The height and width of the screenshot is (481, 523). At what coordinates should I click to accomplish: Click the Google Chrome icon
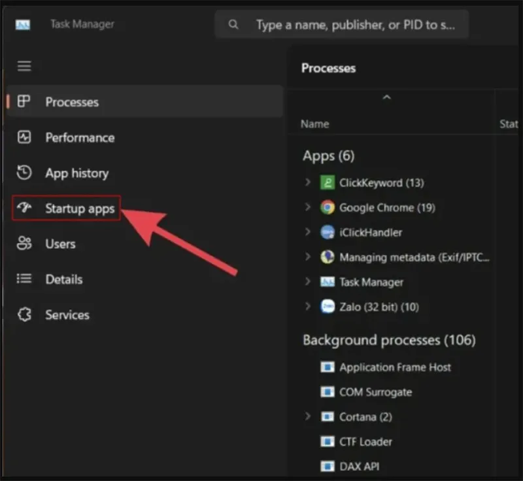click(x=328, y=207)
